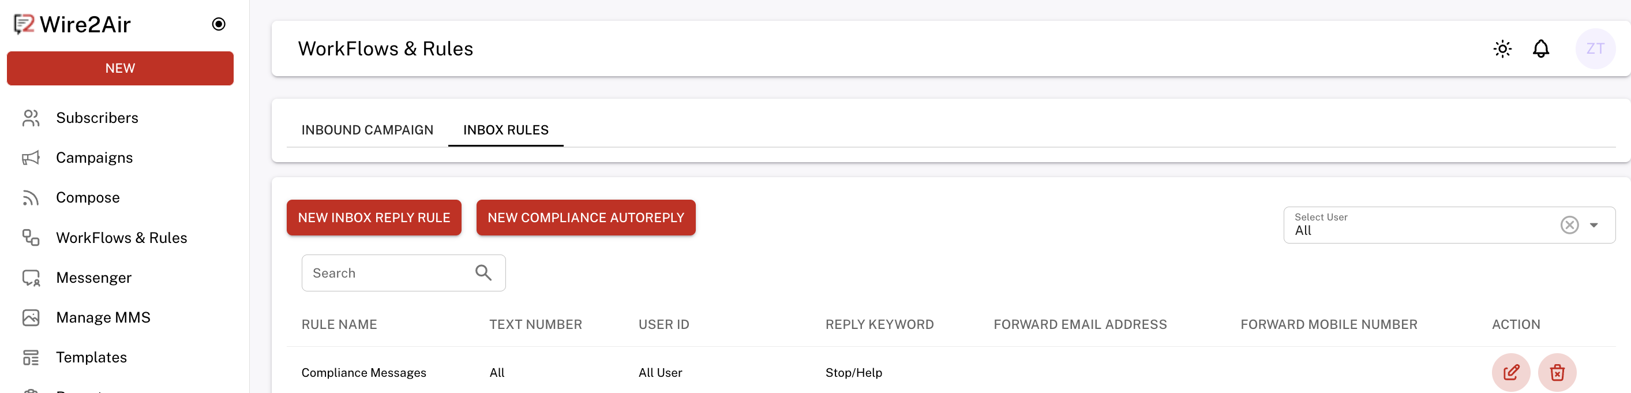Select WorkFlows & Rules sidebar item
This screenshot has height=393, width=1631.
(121, 237)
